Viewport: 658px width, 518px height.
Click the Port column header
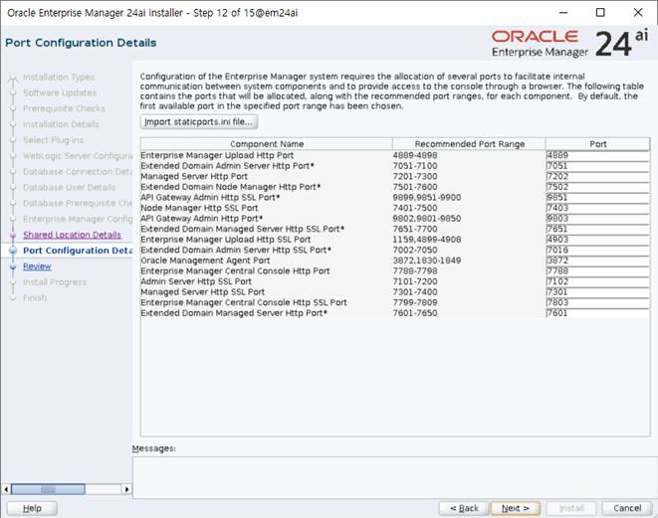click(x=597, y=144)
